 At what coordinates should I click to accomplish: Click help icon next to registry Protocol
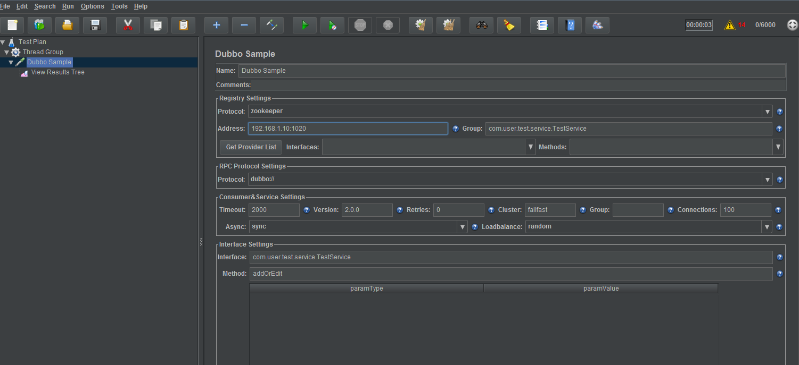pos(779,112)
